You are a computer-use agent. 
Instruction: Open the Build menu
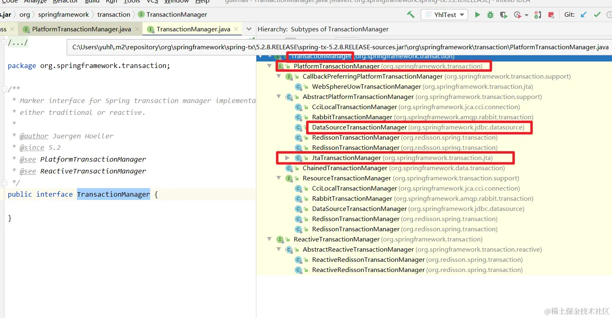tap(92, 2)
